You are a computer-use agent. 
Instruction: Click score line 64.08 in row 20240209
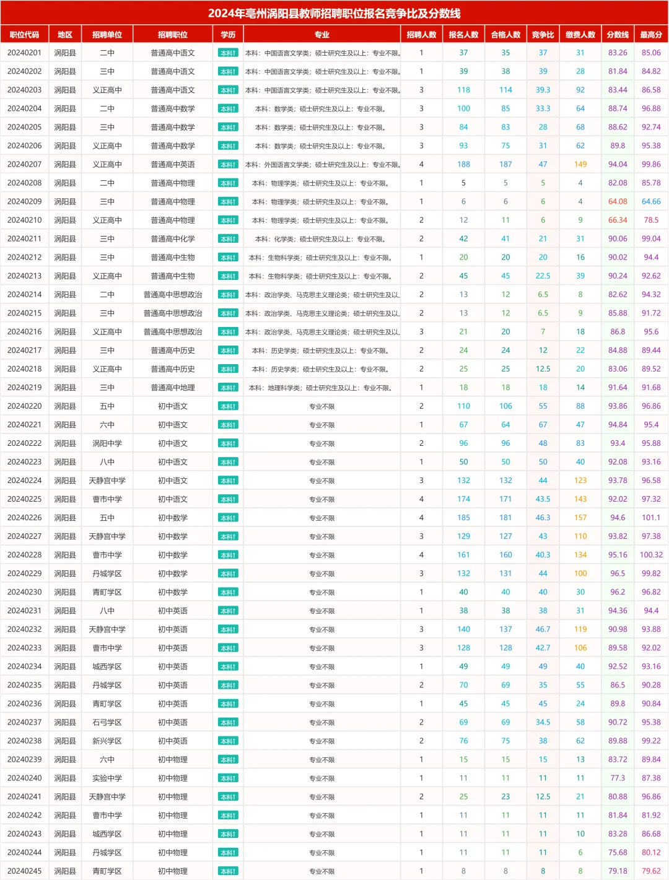[x=618, y=201]
